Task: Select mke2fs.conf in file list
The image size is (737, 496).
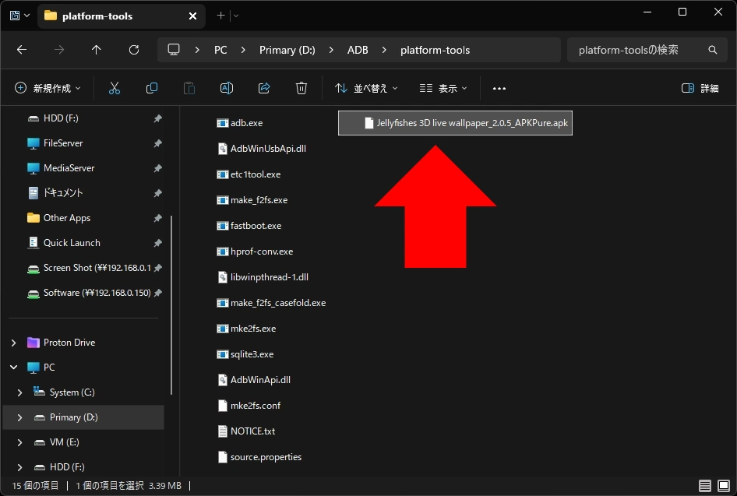Action: (249, 406)
